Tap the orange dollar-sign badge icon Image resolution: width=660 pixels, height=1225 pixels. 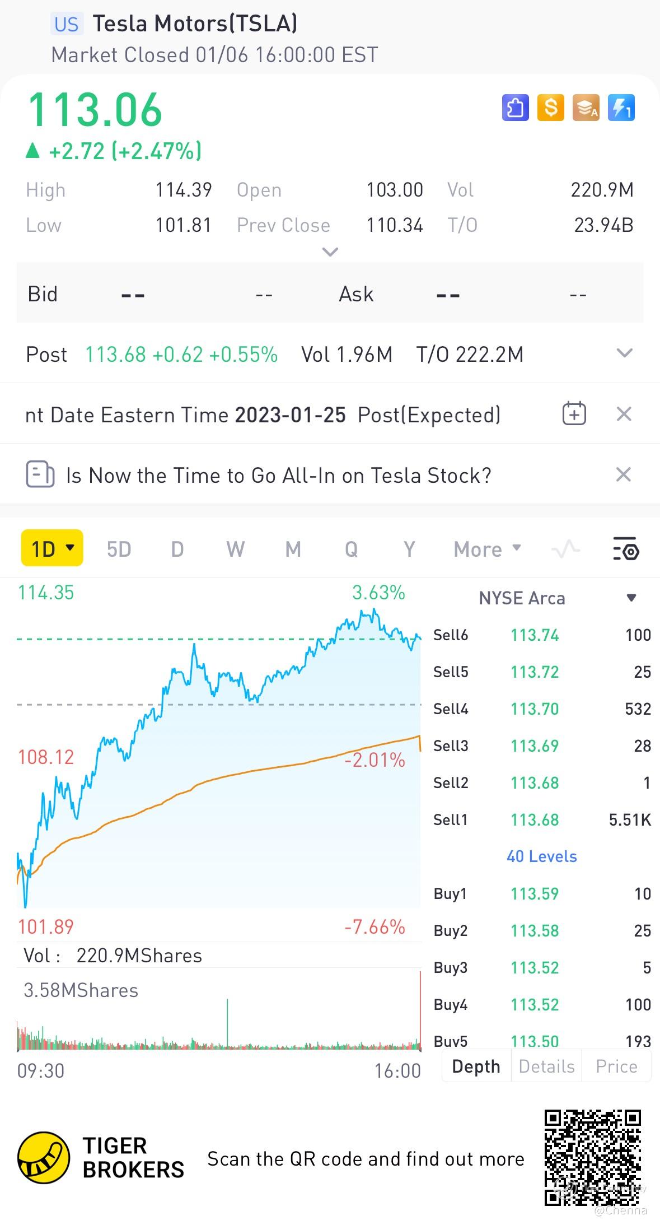tap(550, 108)
